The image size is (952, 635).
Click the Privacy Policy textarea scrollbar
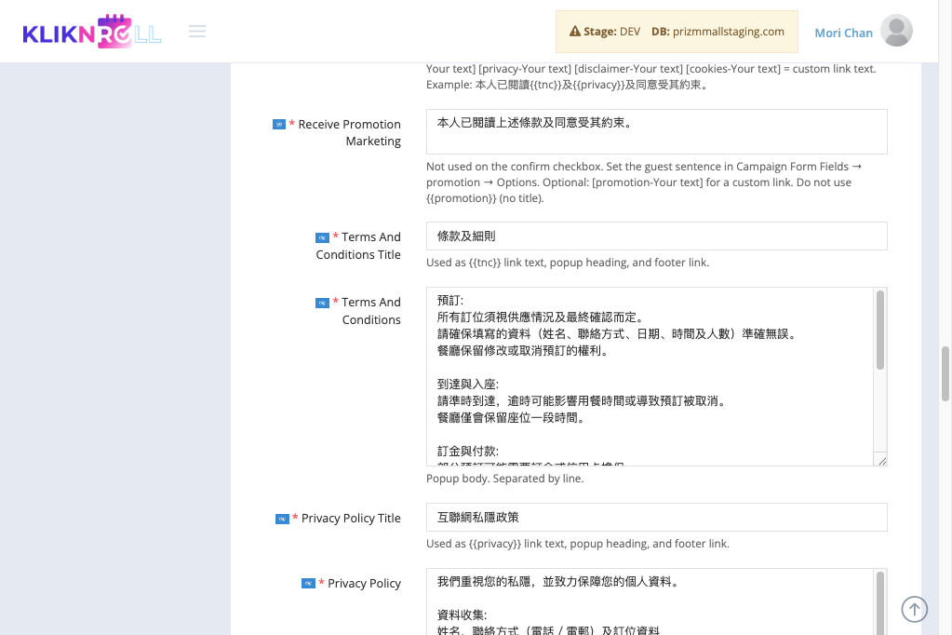(x=879, y=603)
